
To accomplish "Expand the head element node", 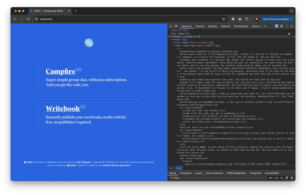I will coord(172,37).
